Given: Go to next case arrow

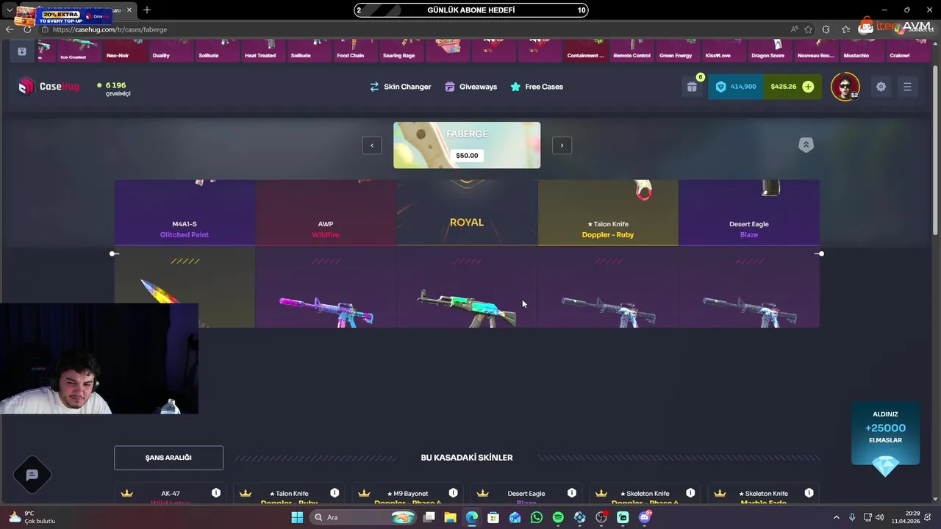Looking at the screenshot, I should pos(562,145).
